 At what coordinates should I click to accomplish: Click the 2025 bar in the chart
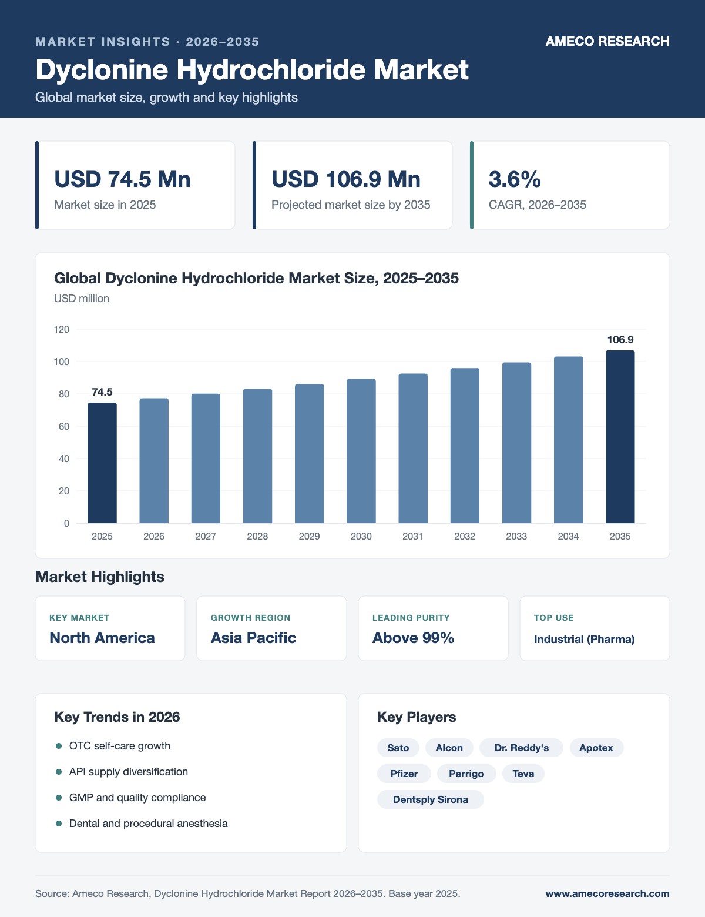[x=102, y=463]
